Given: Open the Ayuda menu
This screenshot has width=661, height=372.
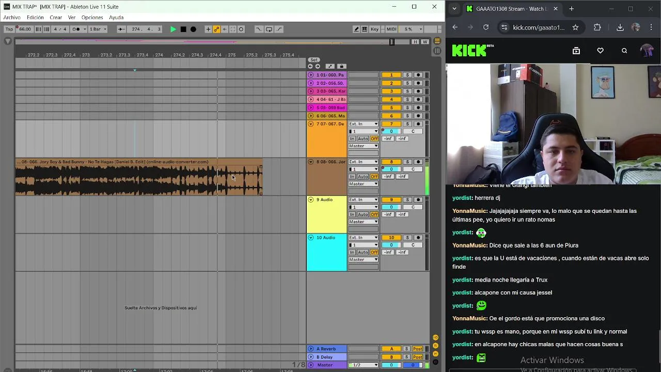Looking at the screenshot, I should click(x=116, y=18).
